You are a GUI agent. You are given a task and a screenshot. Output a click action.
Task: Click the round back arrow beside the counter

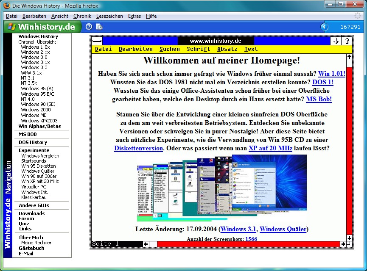pos(325,27)
